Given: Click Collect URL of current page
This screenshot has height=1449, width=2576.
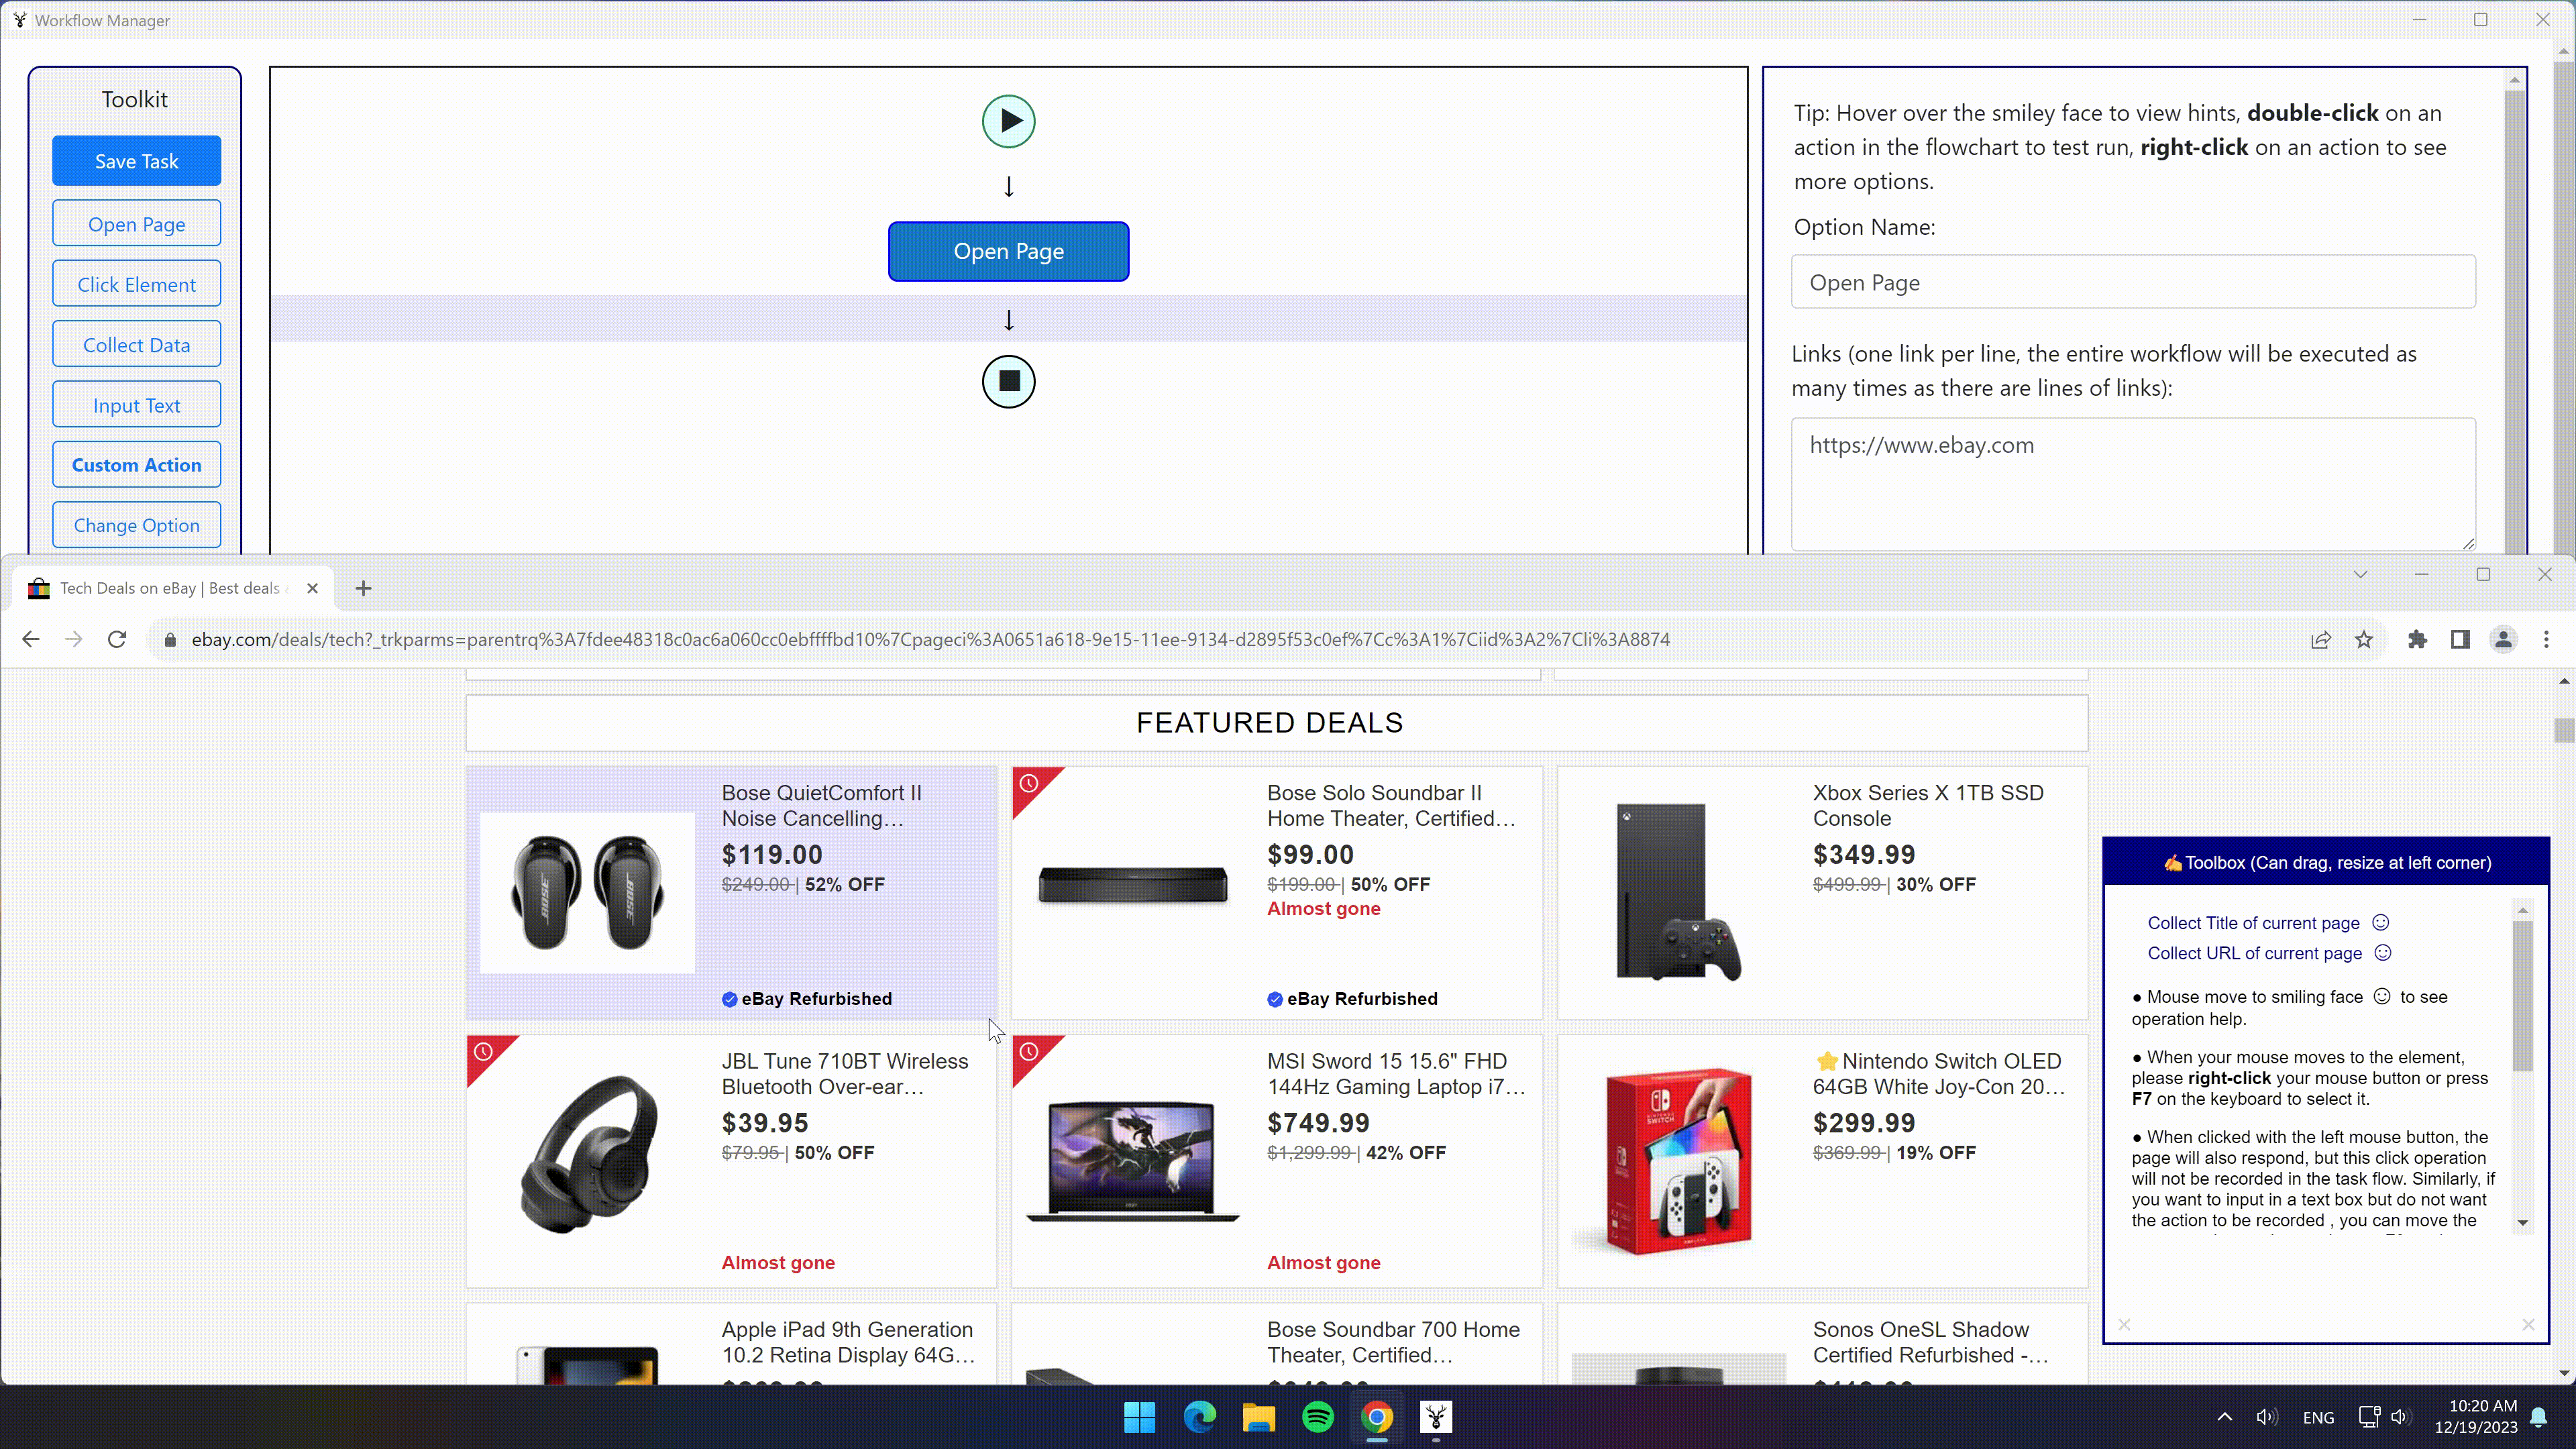Looking at the screenshot, I should [x=2254, y=953].
